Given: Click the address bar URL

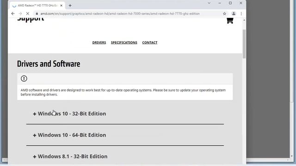Looking at the screenshot, I should [120, 13].
